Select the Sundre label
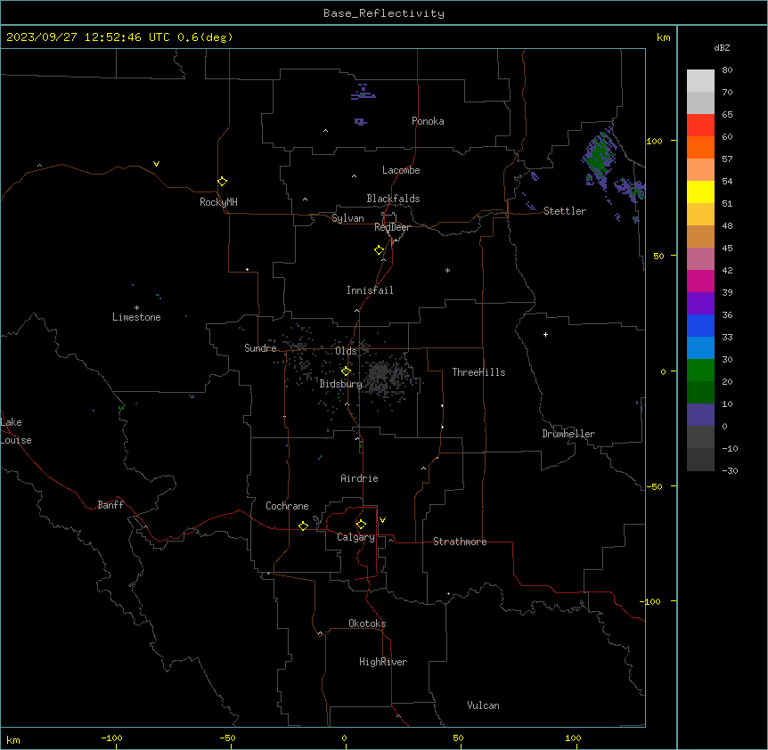This screenshot has width=768, height=750. 260,348
